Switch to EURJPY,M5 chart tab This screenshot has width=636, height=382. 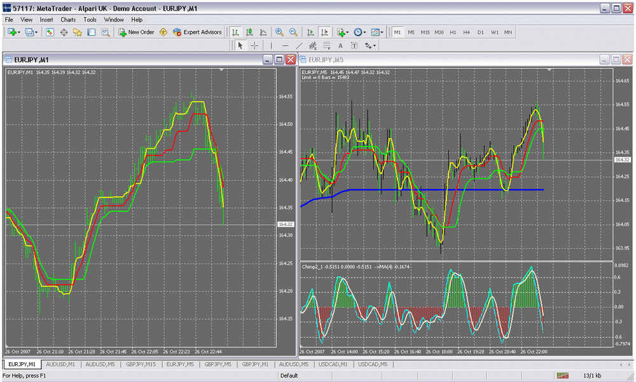coord(180,364)
